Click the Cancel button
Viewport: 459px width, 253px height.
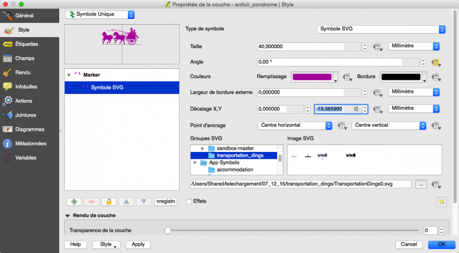click(x=409, y=244)
